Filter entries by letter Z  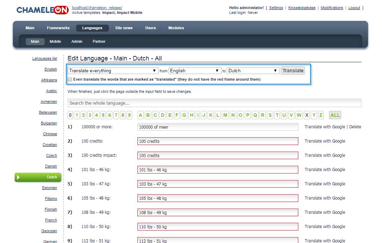321,115
